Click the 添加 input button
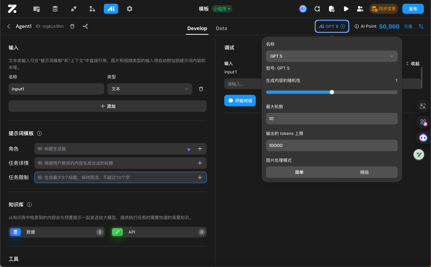431x267 pixels. pyautogui.click(x=107, y=106)
